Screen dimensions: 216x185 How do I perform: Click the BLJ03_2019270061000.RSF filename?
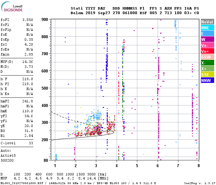coord(22,183)
